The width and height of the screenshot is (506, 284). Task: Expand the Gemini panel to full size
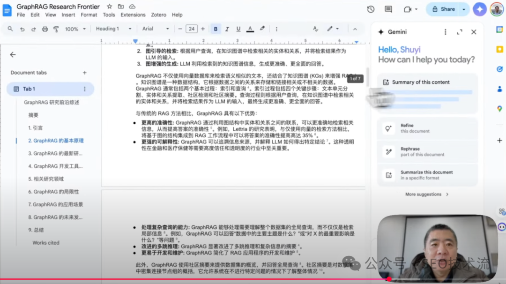(x=460, y=32)
